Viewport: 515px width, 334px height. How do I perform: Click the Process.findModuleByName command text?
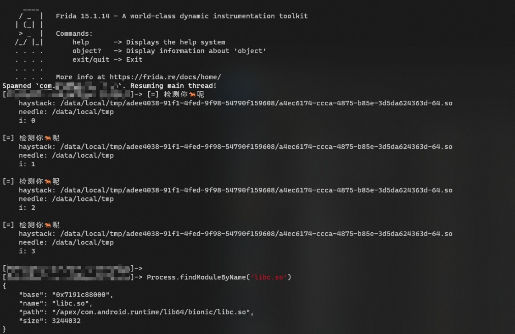click(x=219, y=277)
